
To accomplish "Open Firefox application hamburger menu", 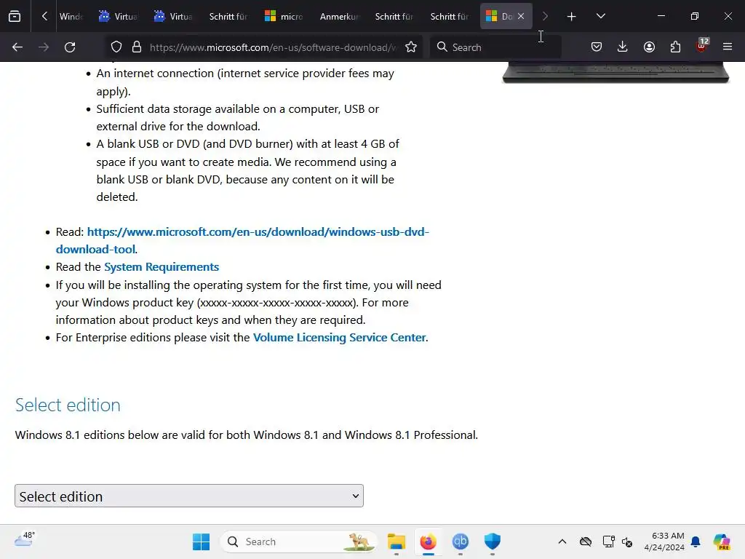I will coord(728,47).
